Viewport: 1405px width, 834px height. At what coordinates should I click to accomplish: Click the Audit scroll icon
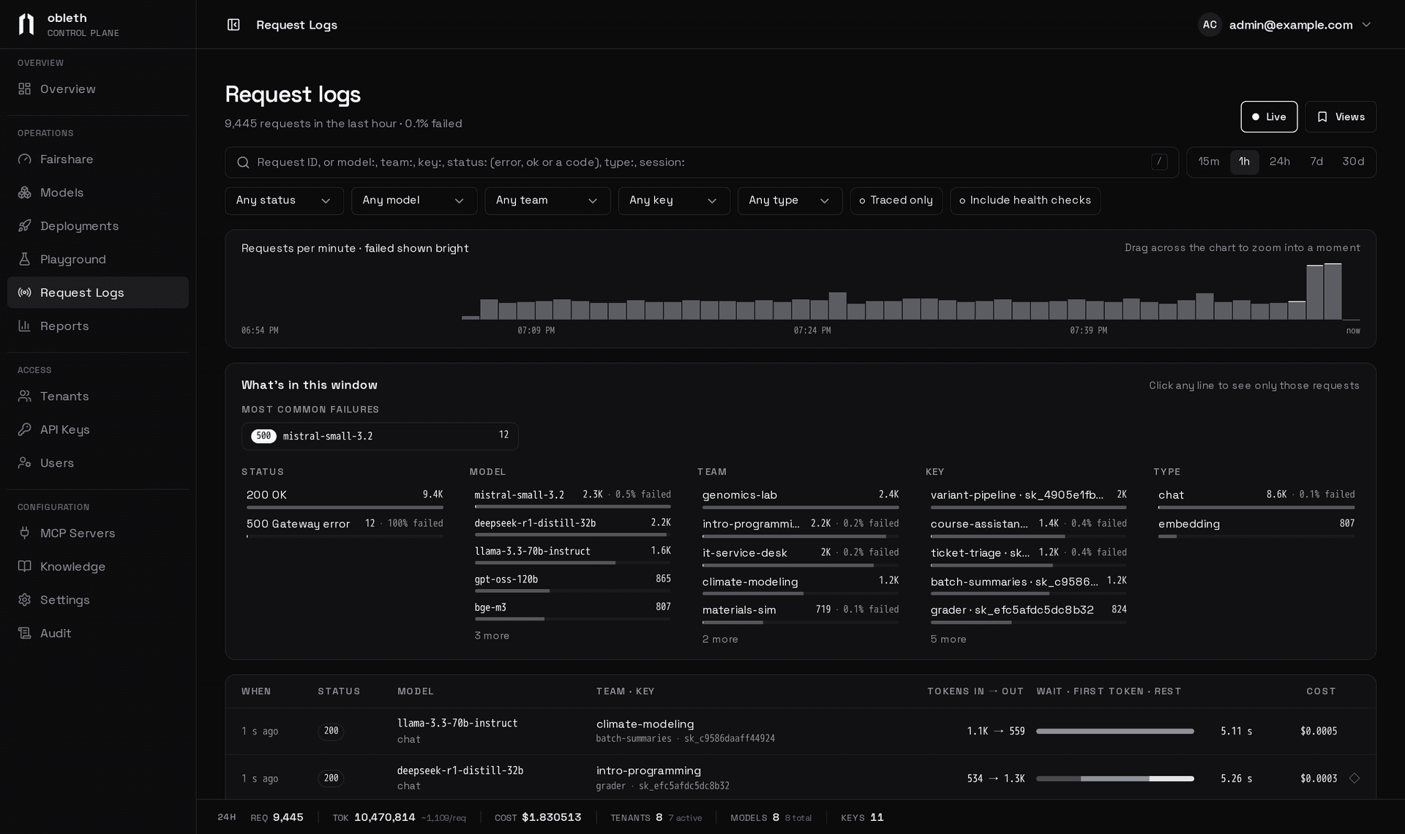(x=25, y=633)
